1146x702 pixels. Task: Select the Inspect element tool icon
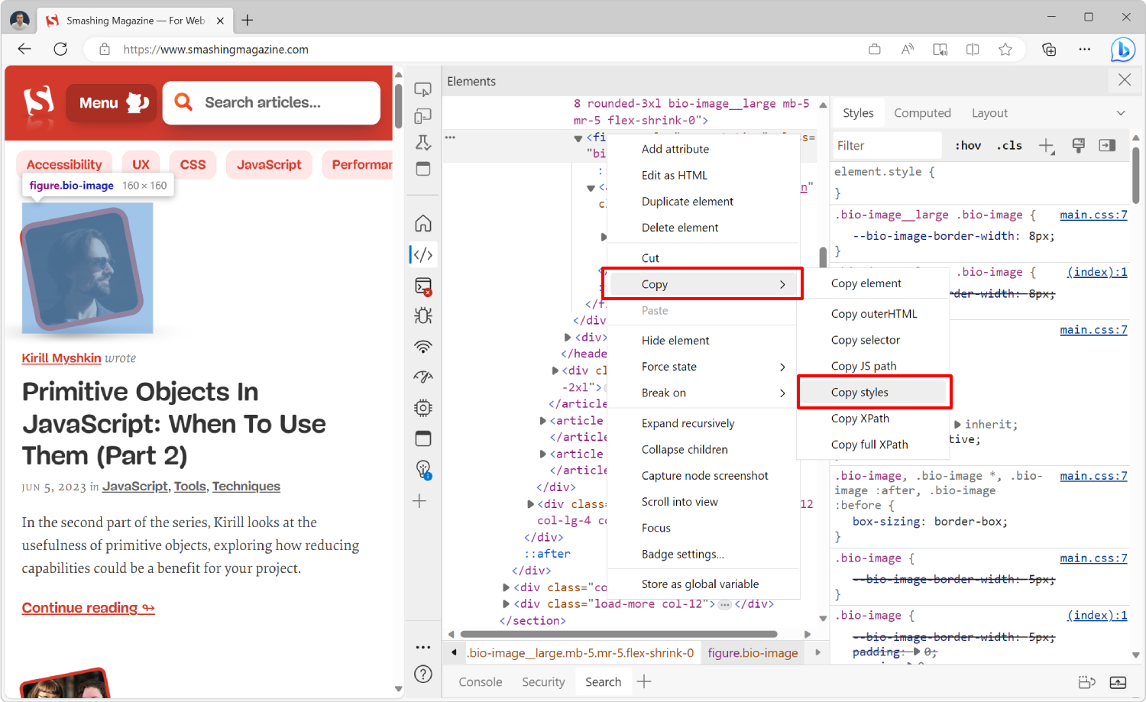coord(422,89)
